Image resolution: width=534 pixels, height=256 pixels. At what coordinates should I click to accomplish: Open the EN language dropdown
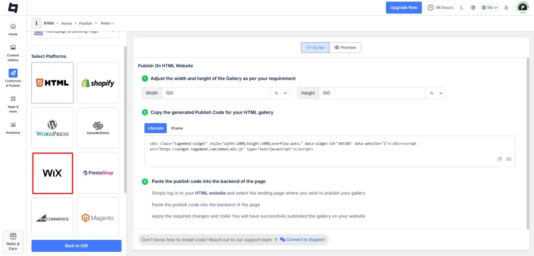(490, 7)
